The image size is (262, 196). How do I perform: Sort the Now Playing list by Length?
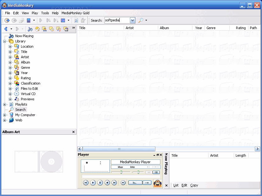point(241,155)
